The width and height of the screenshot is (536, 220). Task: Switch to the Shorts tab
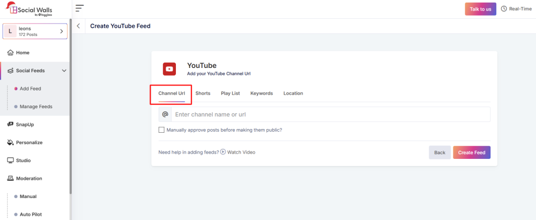click(x=203, y=94)
